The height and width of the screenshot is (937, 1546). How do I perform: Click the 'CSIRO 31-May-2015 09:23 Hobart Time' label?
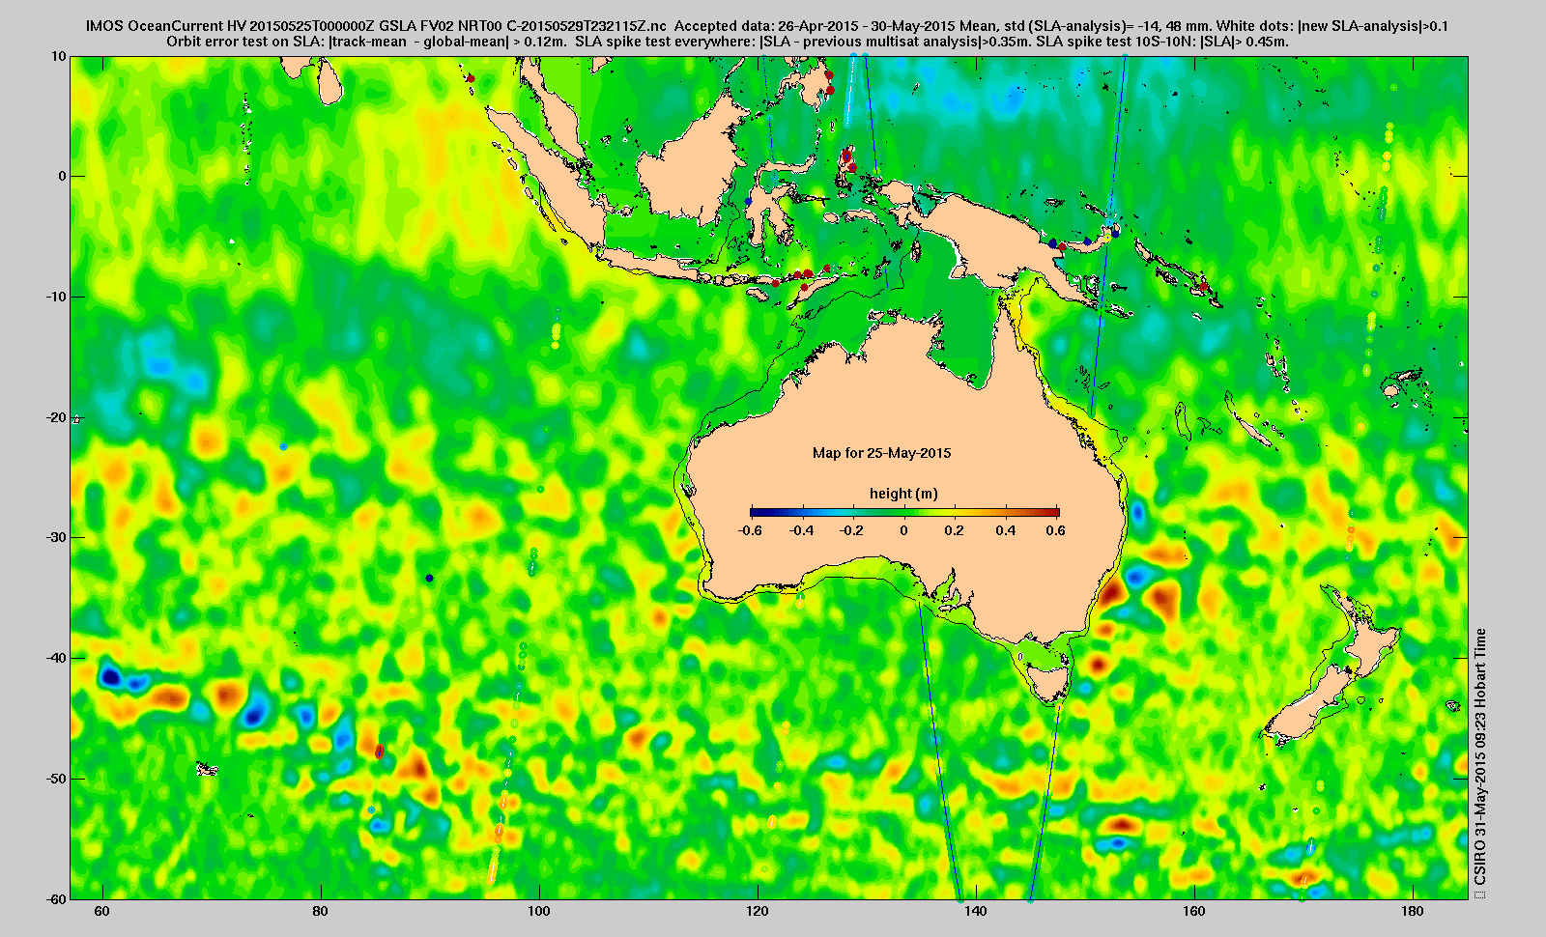coord(1479,757)
